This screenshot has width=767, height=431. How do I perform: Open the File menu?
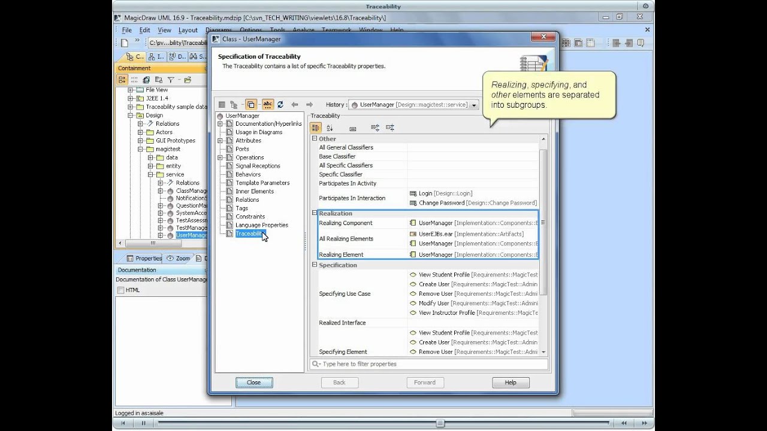127,30
